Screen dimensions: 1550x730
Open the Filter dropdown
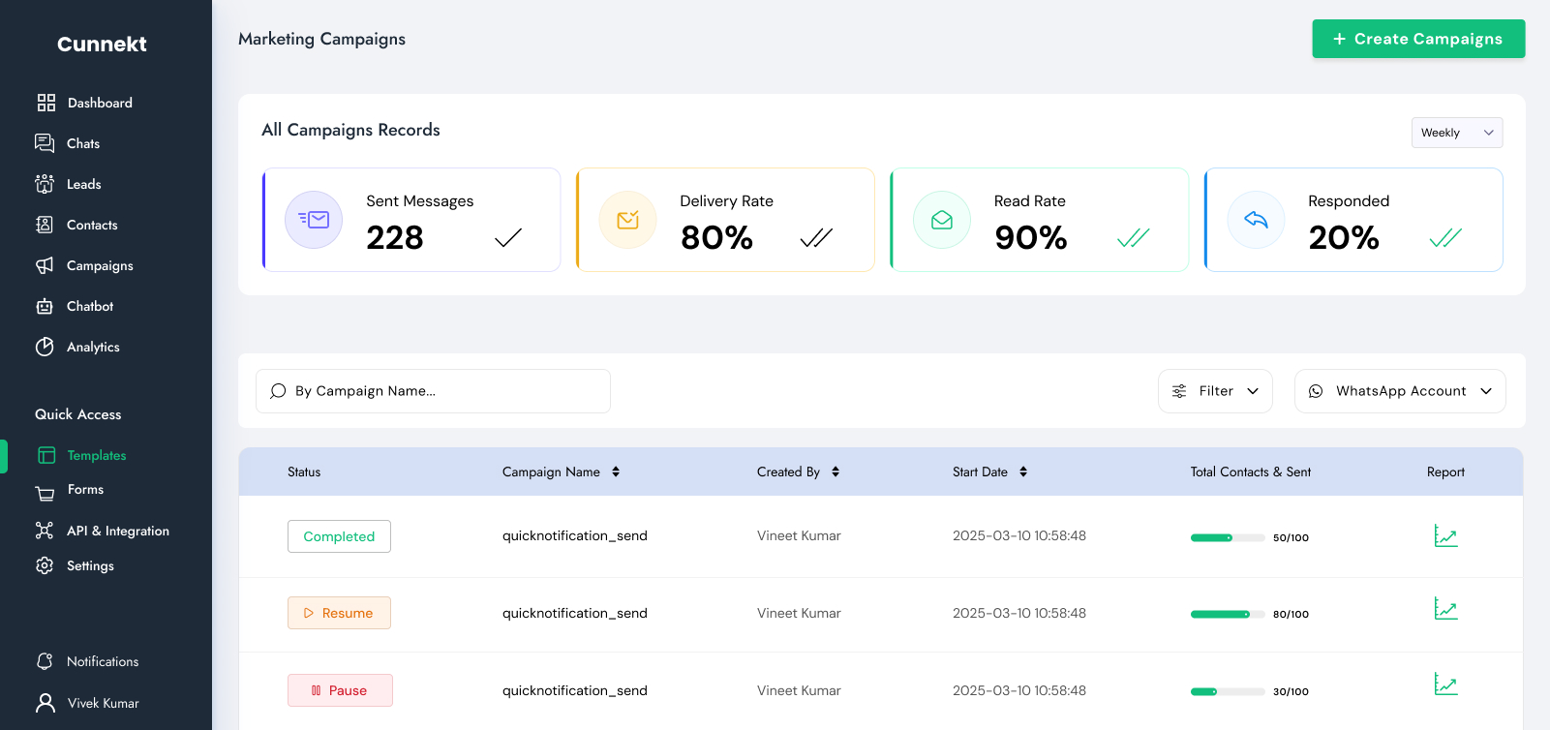(1215, 391)
